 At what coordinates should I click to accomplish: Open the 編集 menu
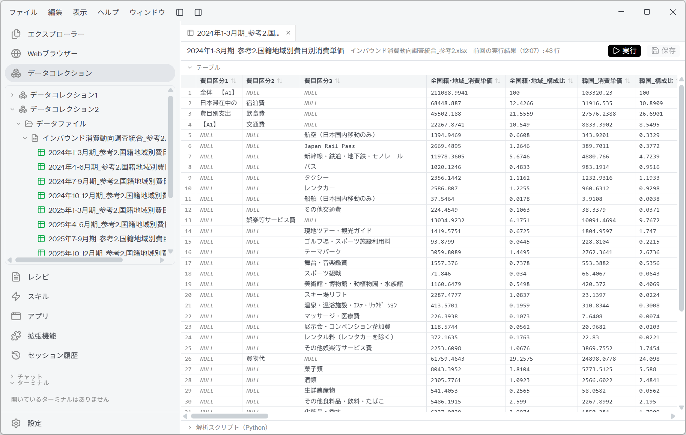pos(55,12)
